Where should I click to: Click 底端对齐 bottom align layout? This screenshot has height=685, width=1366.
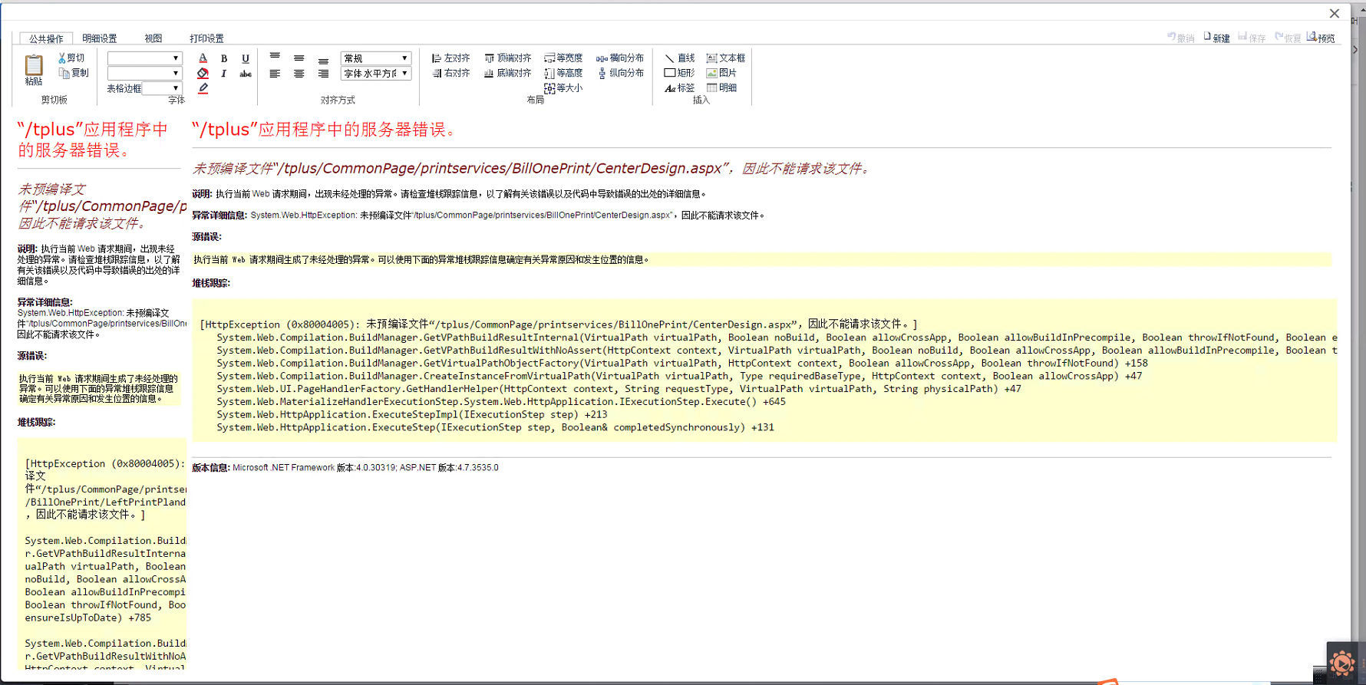click(x=508, y=73)
